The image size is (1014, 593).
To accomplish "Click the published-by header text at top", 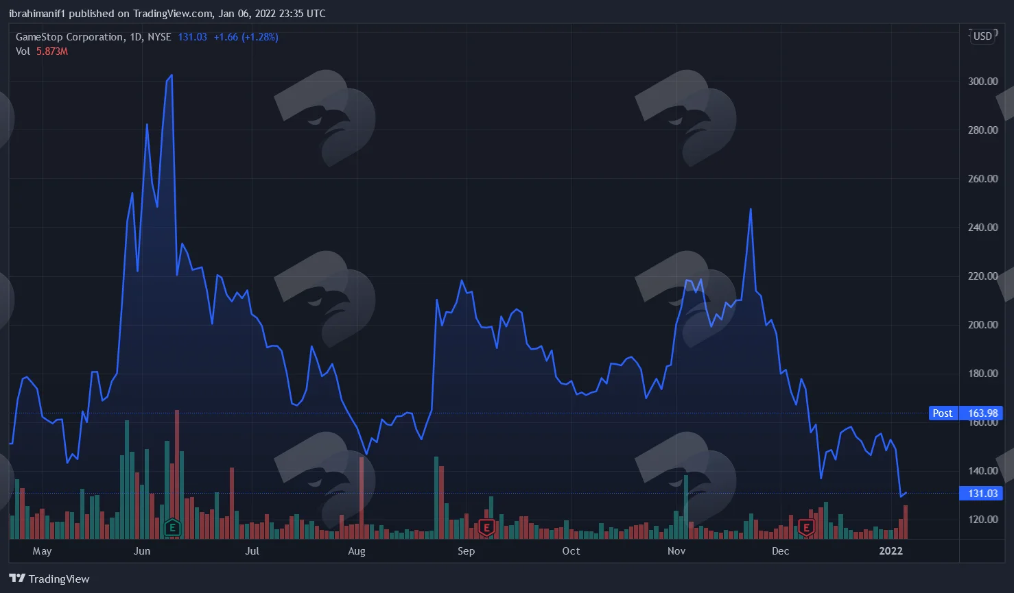I will (167, 14).
